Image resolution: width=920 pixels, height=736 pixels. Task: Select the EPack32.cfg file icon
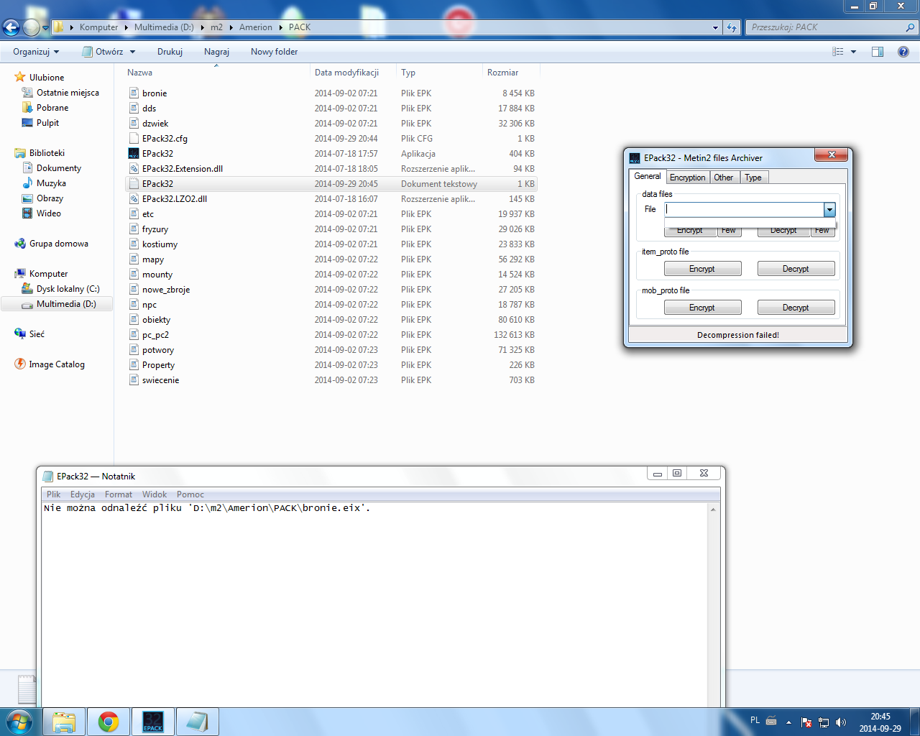point(134,138)
